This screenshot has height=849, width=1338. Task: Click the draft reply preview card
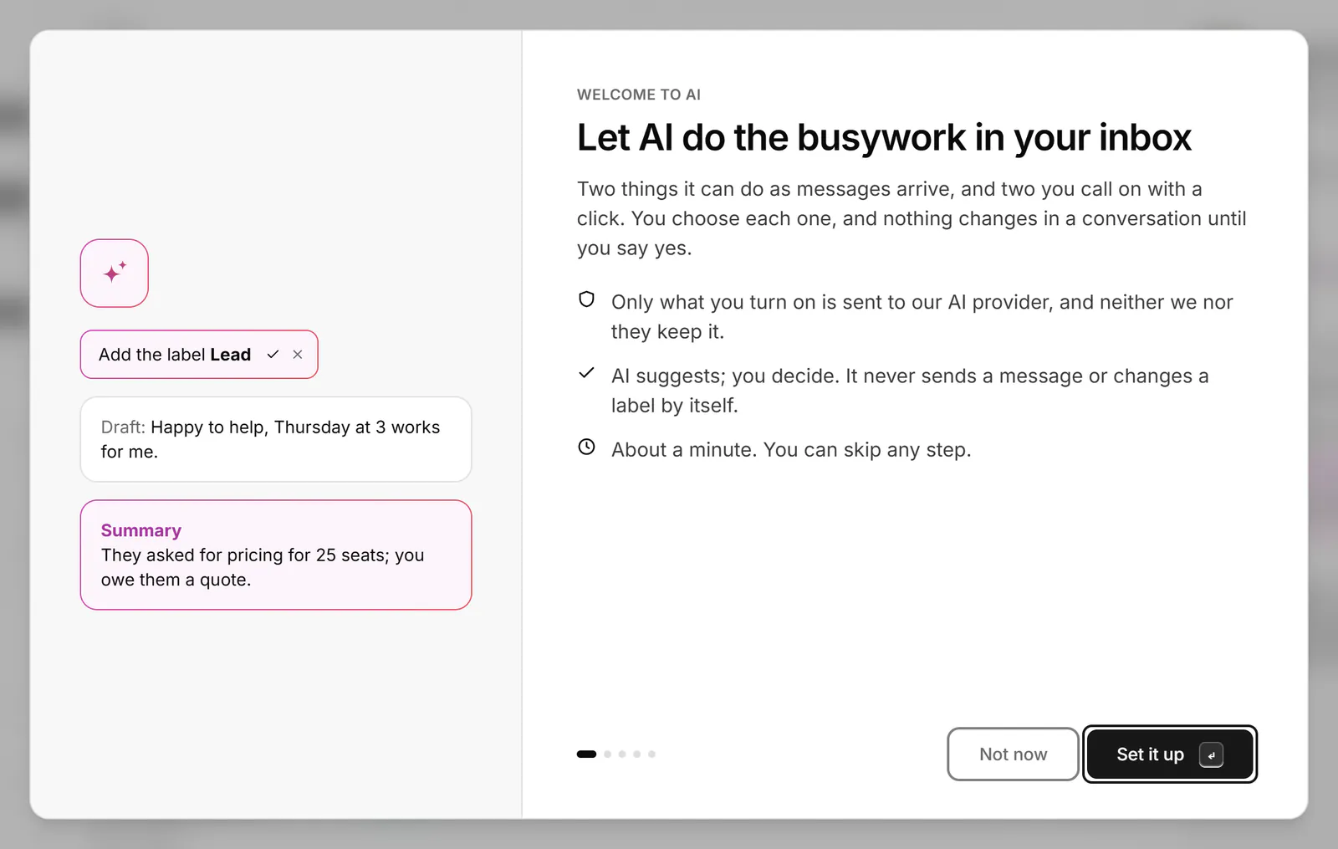coord(276,439)
